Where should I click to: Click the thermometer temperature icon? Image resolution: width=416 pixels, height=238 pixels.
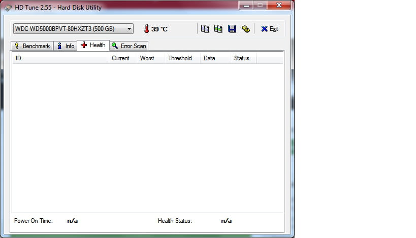[146, 29]
